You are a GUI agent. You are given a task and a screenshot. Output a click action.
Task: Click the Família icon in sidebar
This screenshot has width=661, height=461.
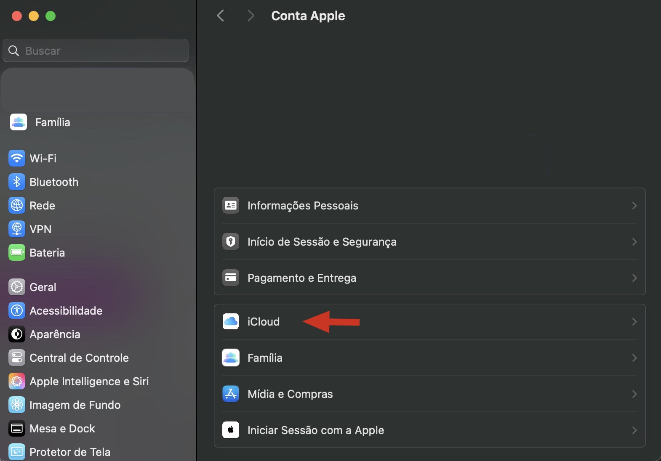point(18,122)
